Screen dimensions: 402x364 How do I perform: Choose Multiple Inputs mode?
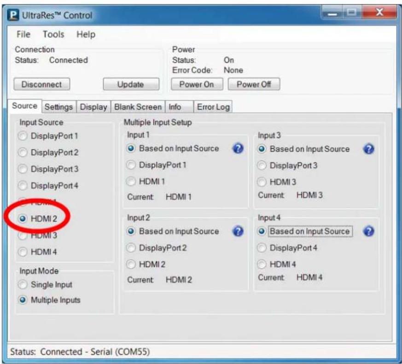(49, 300)
